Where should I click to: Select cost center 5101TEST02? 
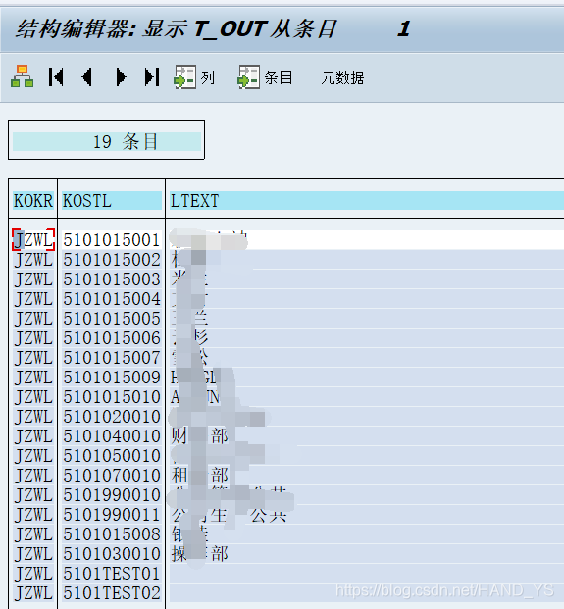click(112, 593)
